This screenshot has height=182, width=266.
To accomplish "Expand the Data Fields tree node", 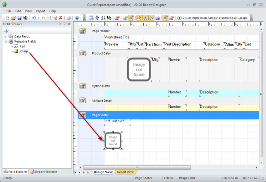I will pyautogui.click(x=5, y=36).
